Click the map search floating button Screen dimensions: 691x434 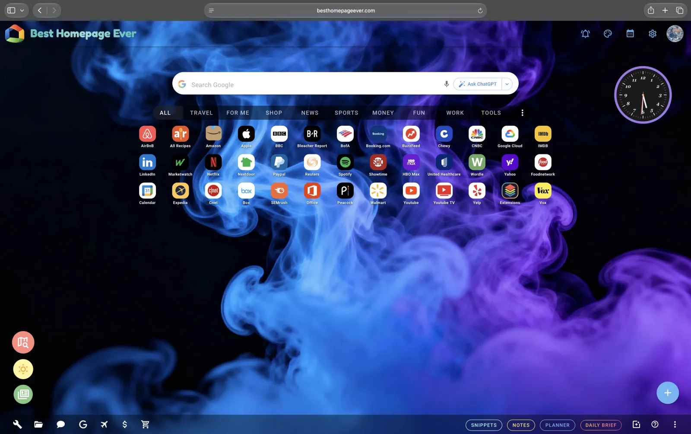pos(23,342)
